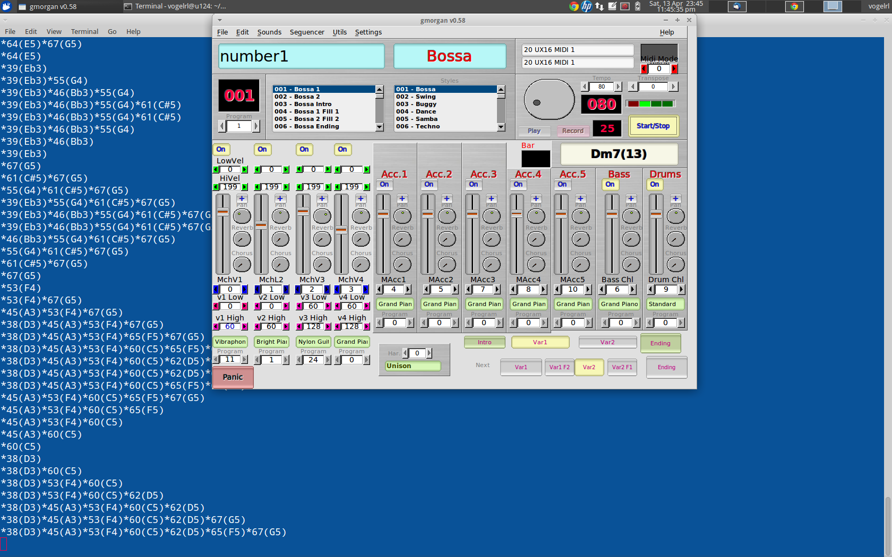Toggle the Bass channel On button
The image size is (892, 557).
click(x=610, y=185)
